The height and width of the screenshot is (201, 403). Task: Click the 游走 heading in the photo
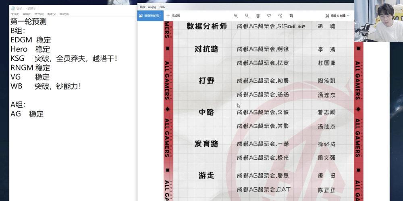pyautogui.click(x=206, y=176)
